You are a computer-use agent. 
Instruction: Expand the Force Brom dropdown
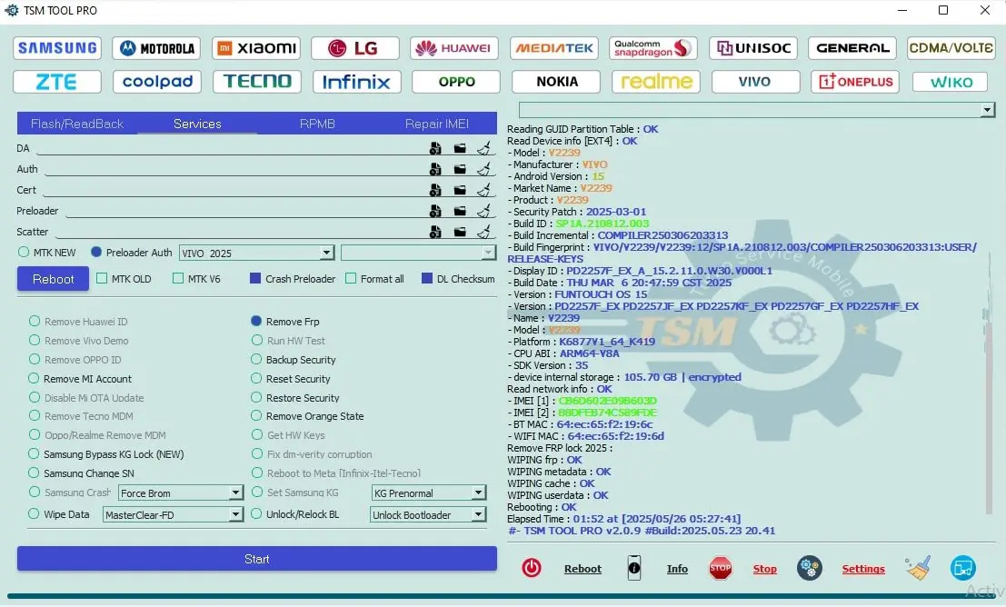180,493
